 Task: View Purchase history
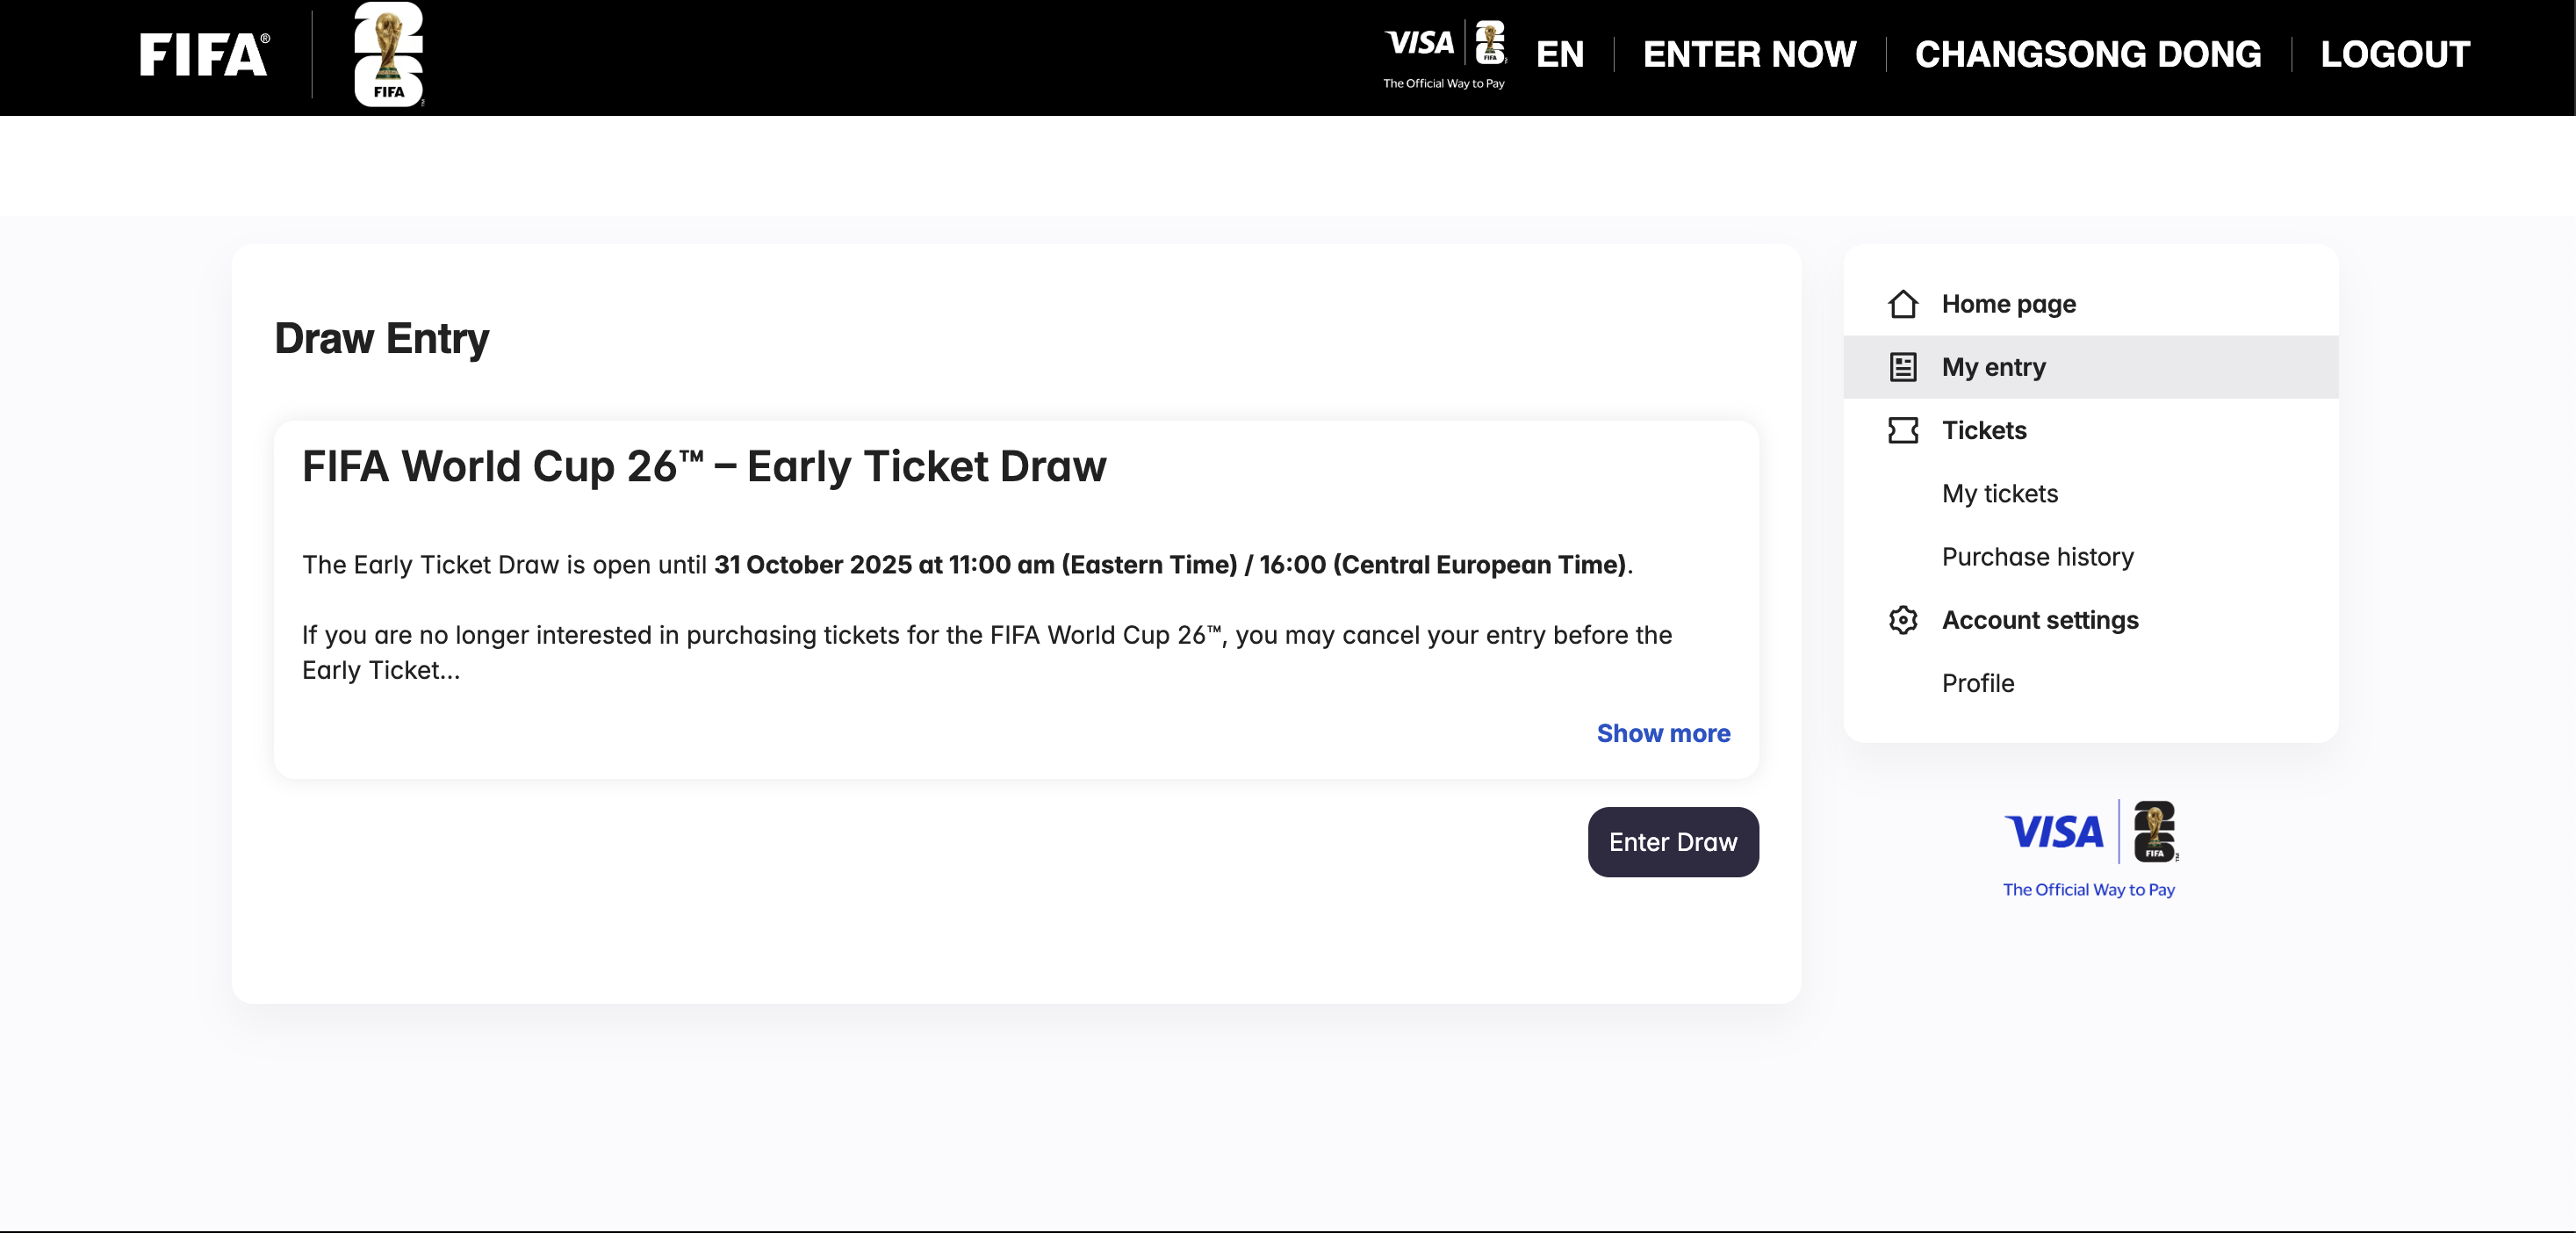click(x=2037, y=557)
